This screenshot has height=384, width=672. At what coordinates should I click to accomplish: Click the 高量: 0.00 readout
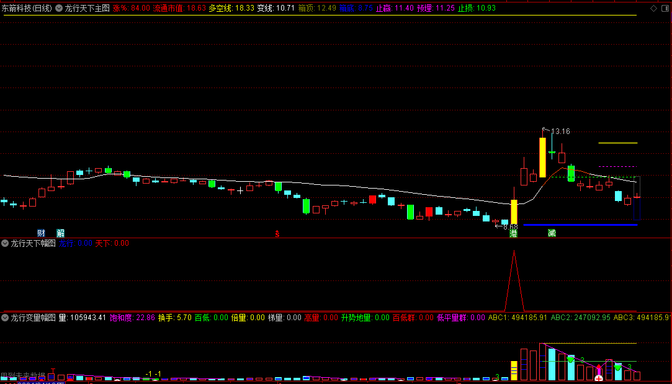[321, 318]
